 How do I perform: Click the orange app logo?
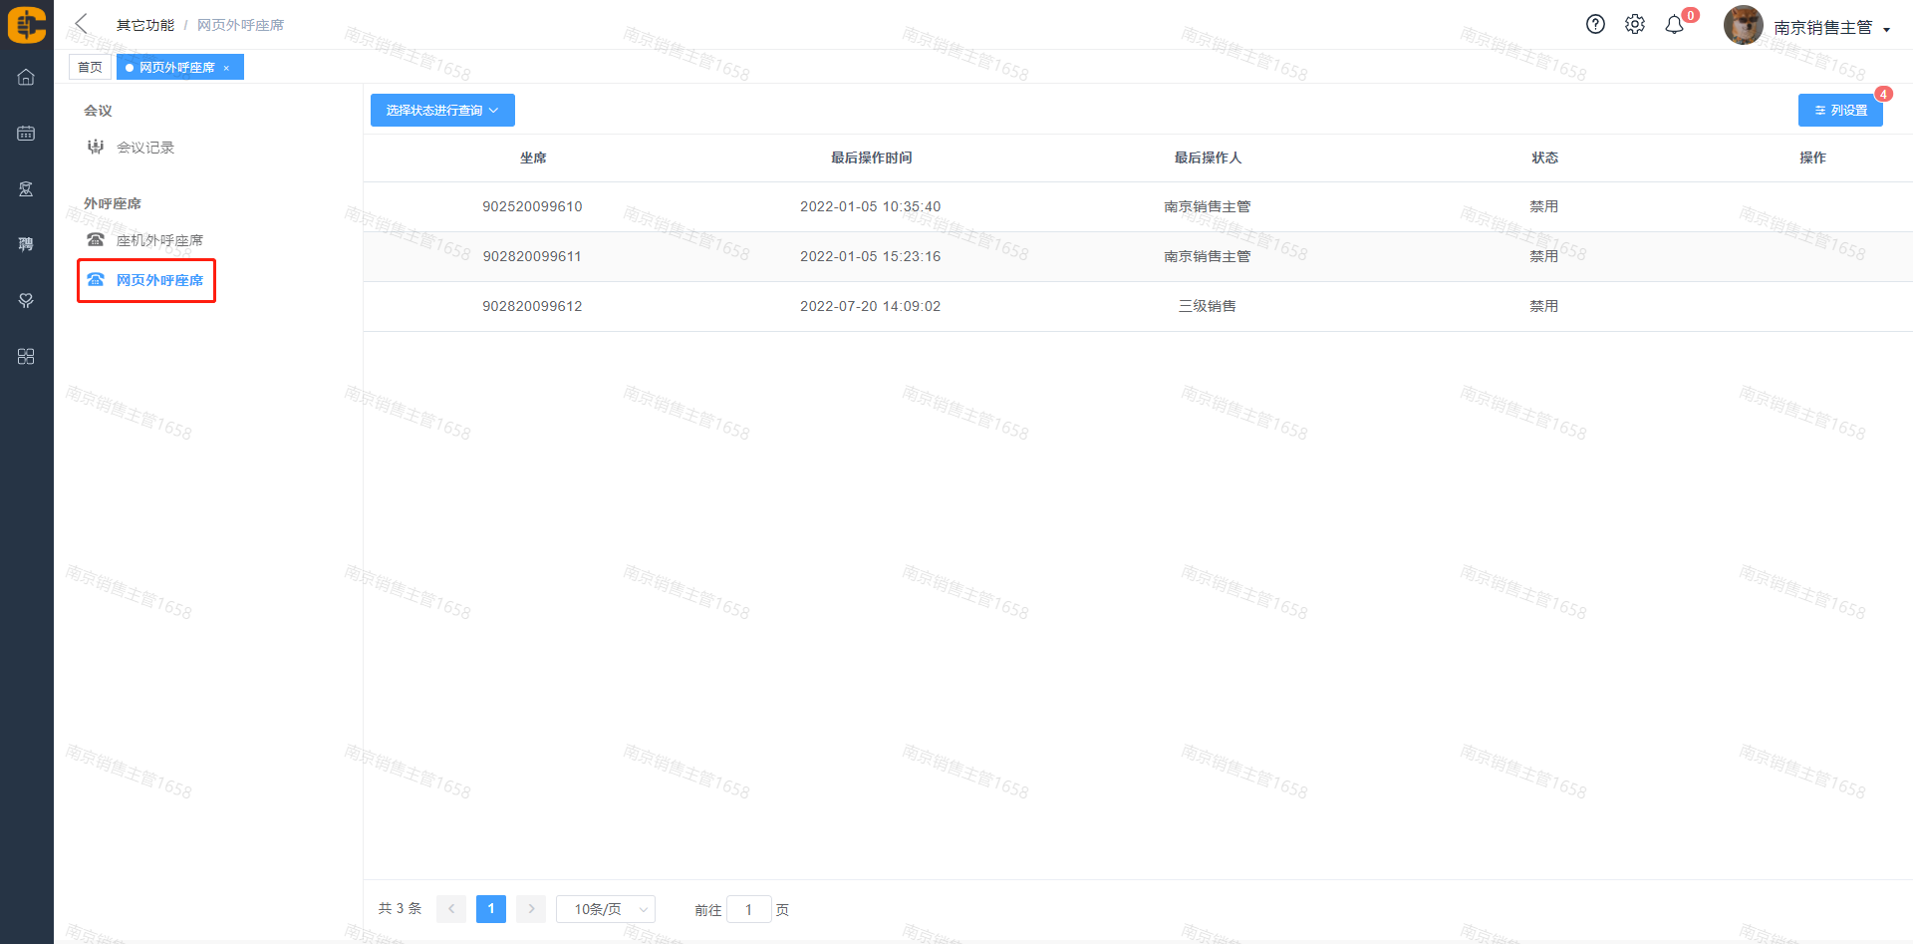pyautogui.click(x=27, y=25)
